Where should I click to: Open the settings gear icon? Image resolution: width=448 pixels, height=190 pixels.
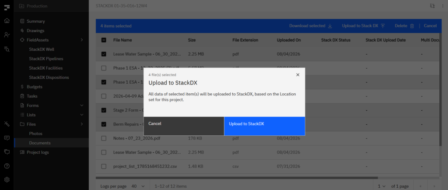coord(7,180)
